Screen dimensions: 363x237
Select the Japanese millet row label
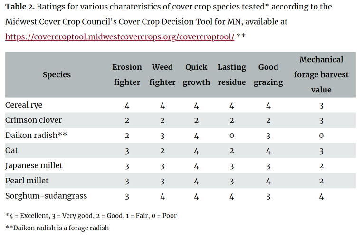coord(34,166)
